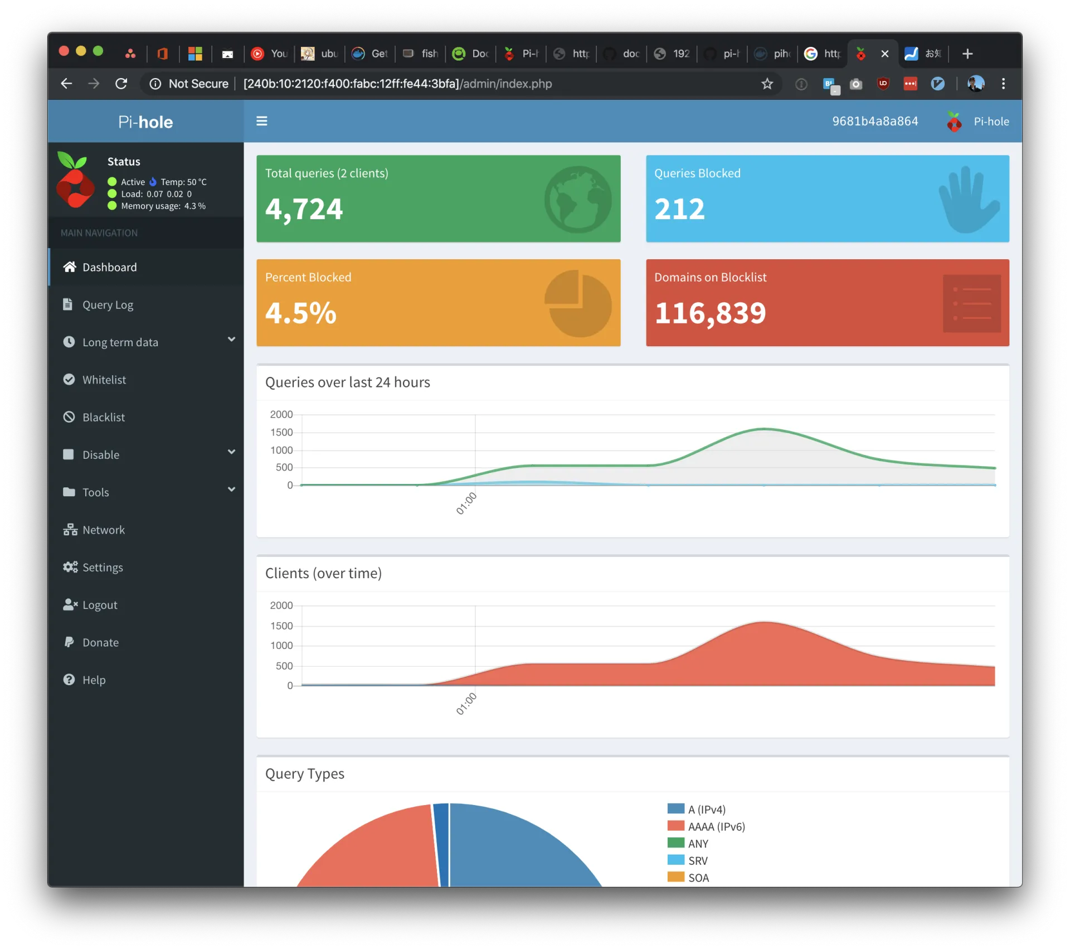Toggle AAAA (IPv6) legend entry
This screenshot has width=1070, height=950.
coord(716,827)
